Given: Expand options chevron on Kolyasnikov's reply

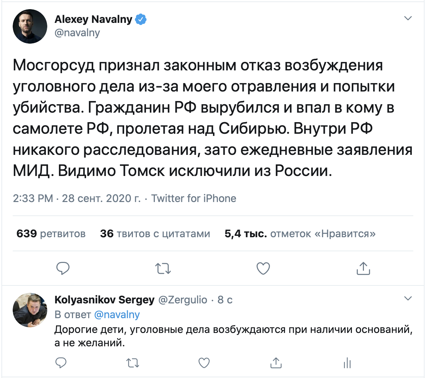Looking at the screenshot, I should coord(408,298).
